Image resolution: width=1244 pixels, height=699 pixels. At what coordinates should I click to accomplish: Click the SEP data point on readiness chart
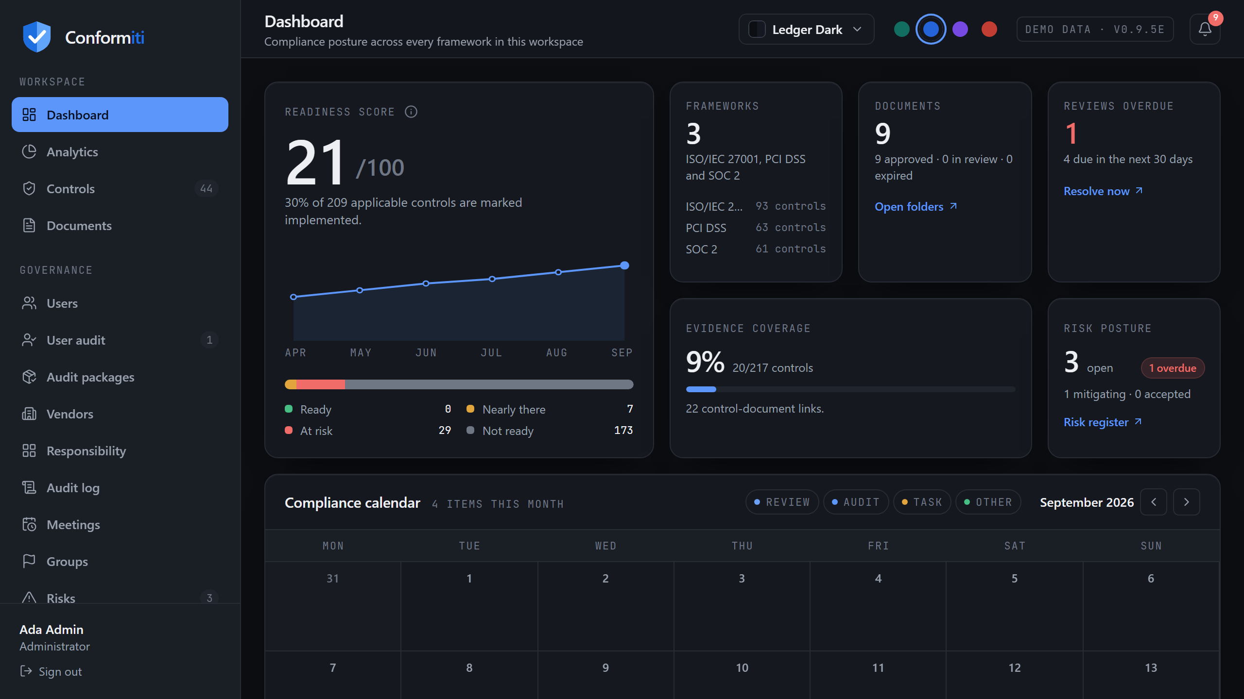tap(625, 266)
